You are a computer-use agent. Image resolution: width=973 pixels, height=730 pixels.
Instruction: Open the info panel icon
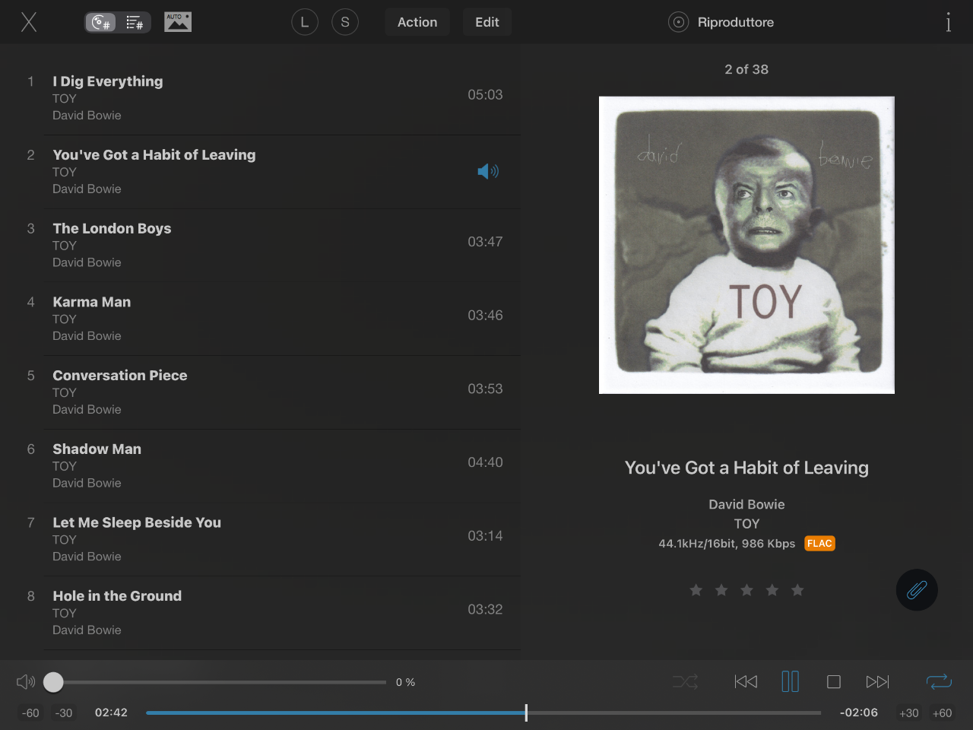point(948,23)
